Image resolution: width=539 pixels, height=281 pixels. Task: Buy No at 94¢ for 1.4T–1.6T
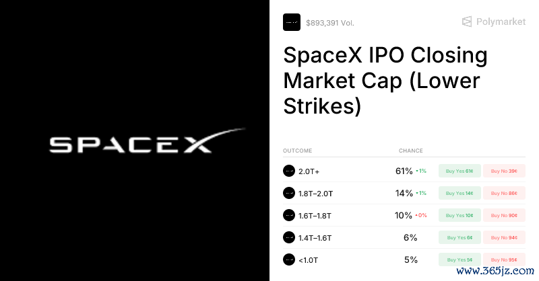[x=504, y=237]
